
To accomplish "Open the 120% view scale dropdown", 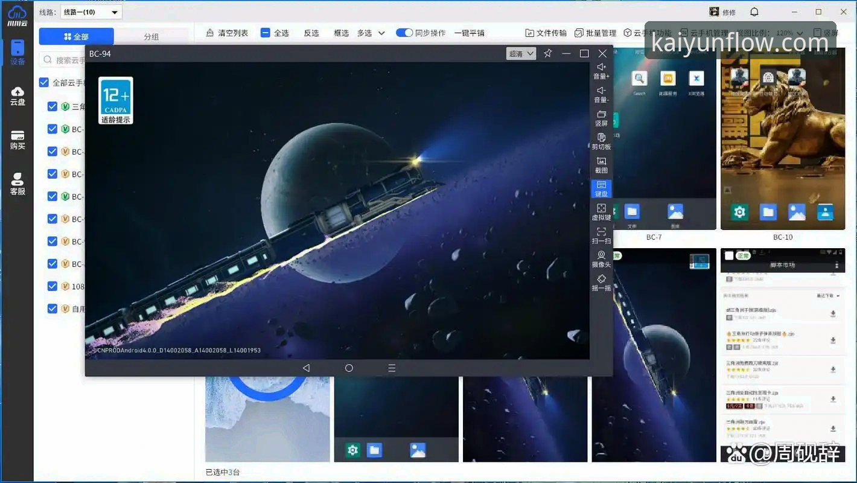I will coord(790,33).
